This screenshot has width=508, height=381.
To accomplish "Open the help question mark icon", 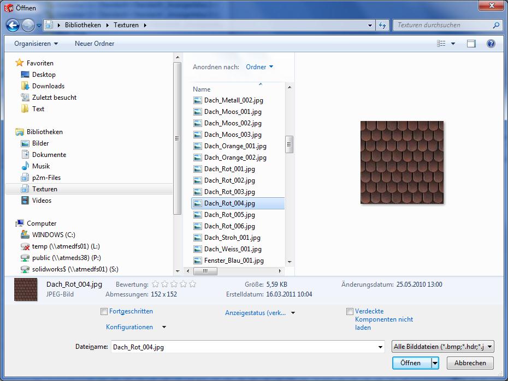I will point(491,44).
